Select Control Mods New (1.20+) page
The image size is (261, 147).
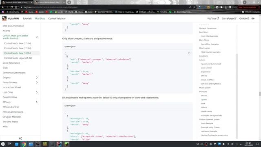[x=18, y=53]
